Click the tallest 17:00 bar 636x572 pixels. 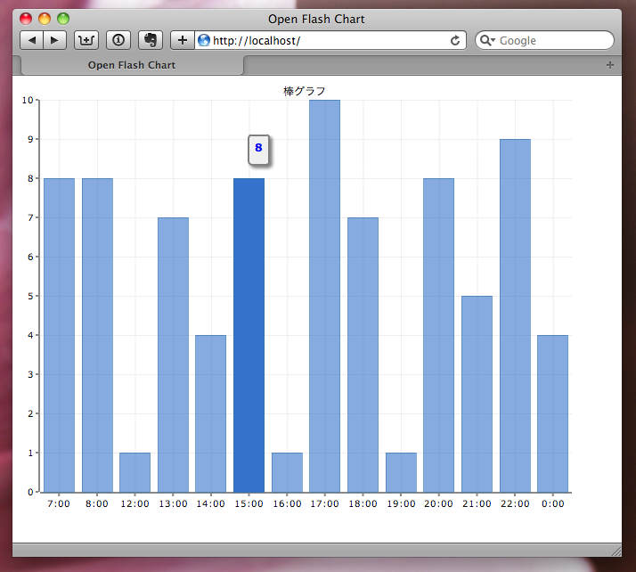[325, 296]
